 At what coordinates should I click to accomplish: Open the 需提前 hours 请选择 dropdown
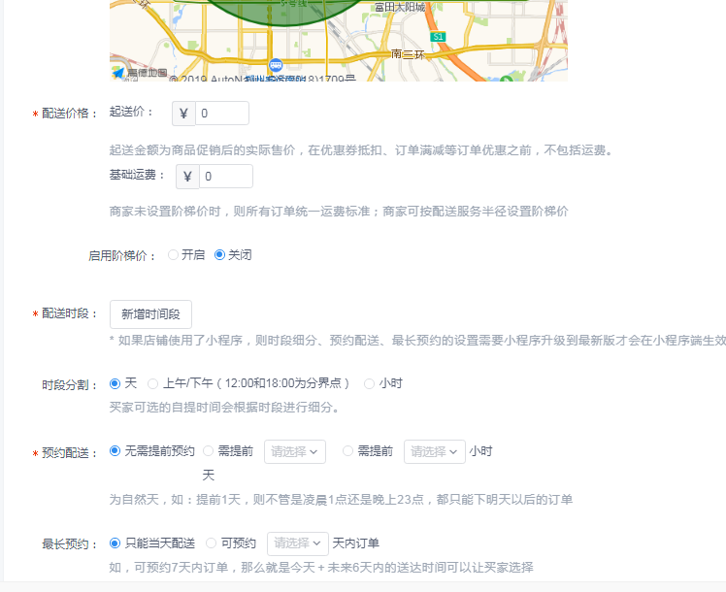(434, 451)
